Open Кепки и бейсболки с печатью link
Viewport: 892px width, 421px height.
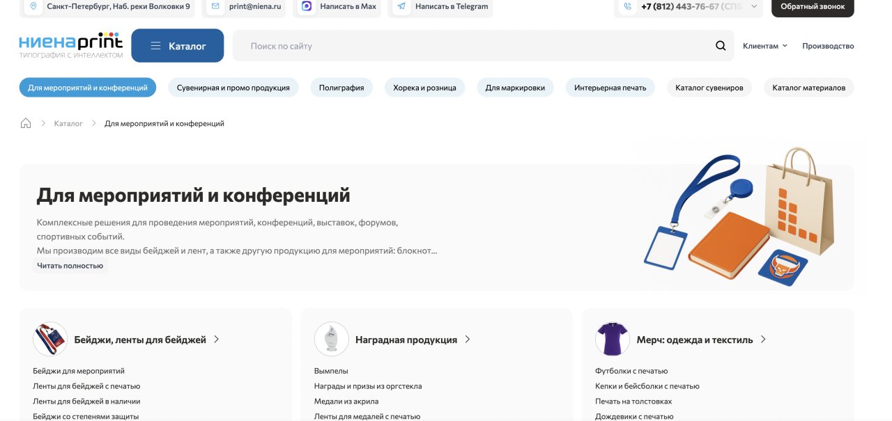pyautogui.click(x=647, y=386)
